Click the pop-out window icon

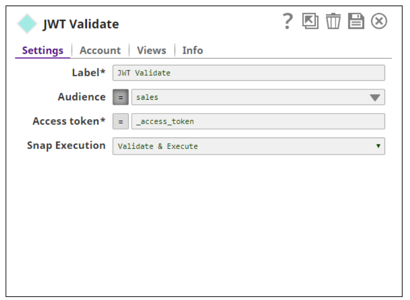(x=310, y=21)
